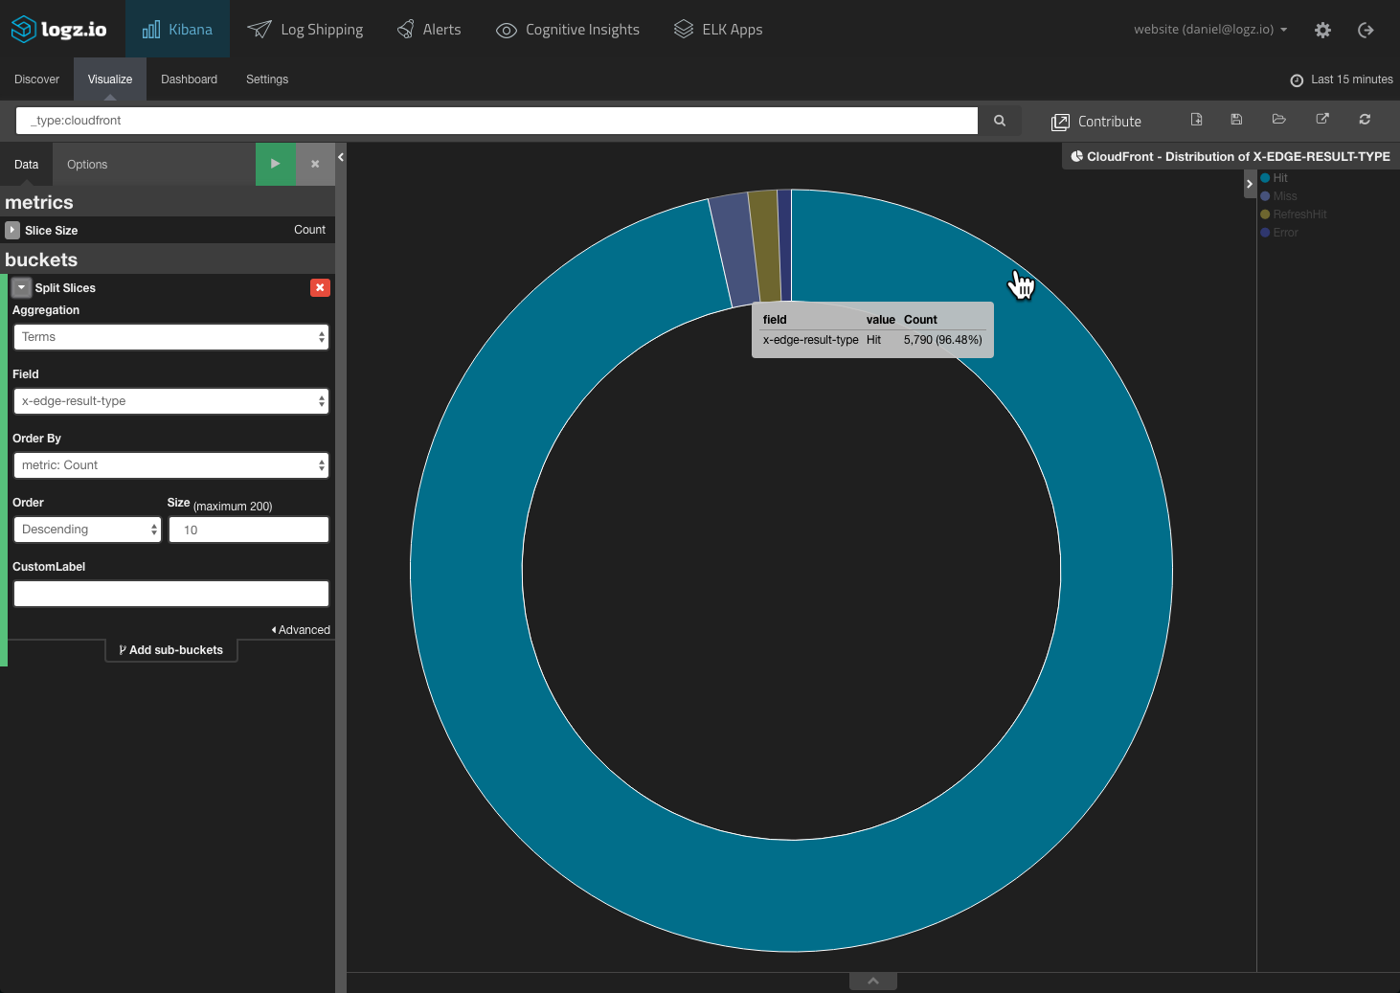Collapse the sidebar with the left chevron
The width and height of the screenshot is (1400, 993).
341,157
